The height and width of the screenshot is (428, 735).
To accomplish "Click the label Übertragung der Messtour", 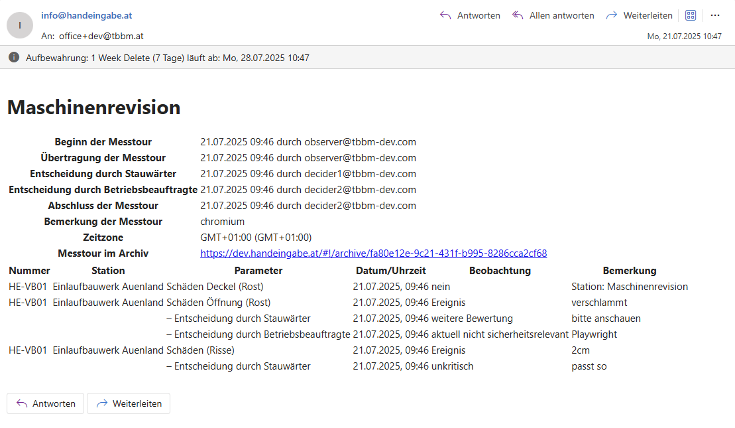I will tap(103, 158).
